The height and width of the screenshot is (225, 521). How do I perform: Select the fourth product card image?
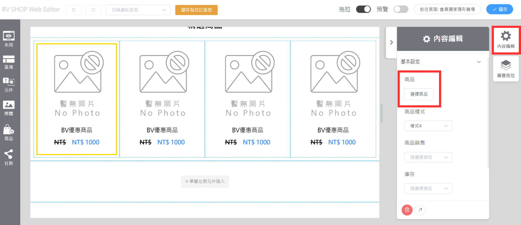[334, 84]
